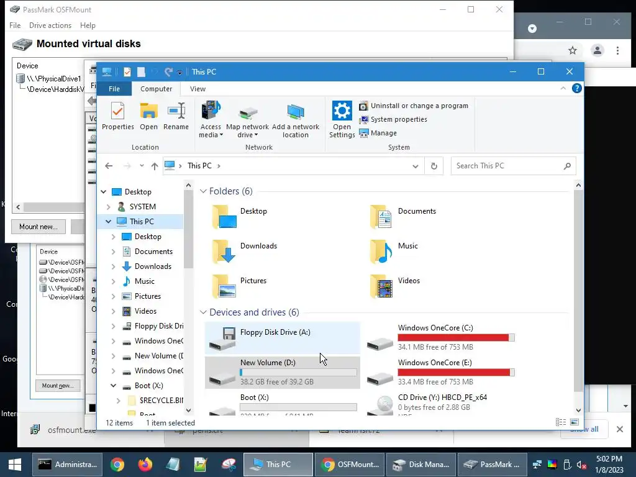Open Customize Quick Access Toolbar dropdown
This screenshot has width=636, height=477.
tap(179, 72)
